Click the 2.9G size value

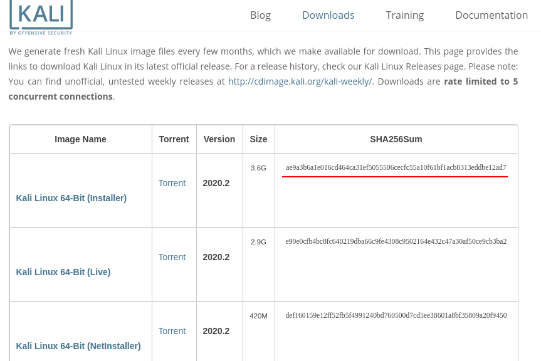pyautogui.click(x=258, y=242)
